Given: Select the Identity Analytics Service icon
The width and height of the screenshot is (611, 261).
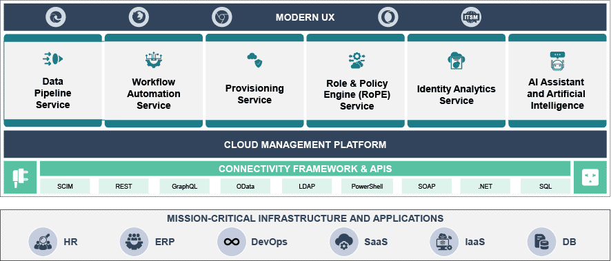Looking at the screenshot, I should 457,61.
